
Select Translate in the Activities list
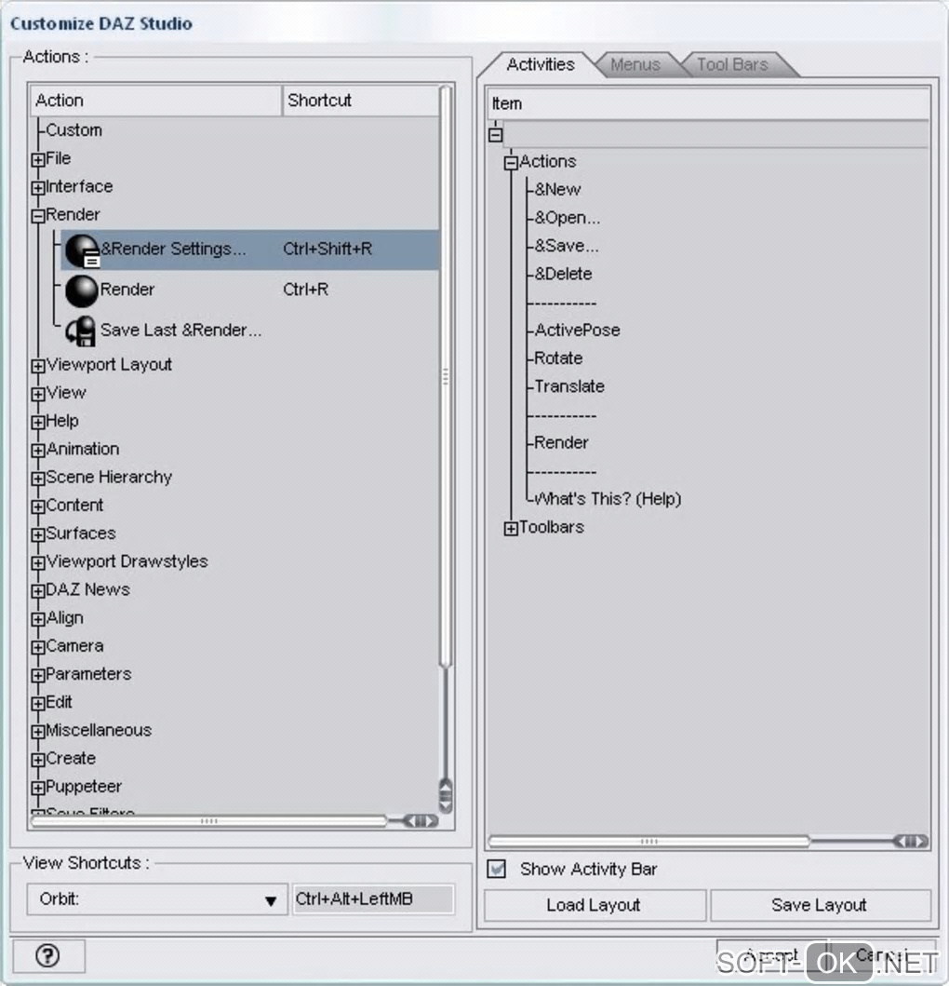(569, 386)
